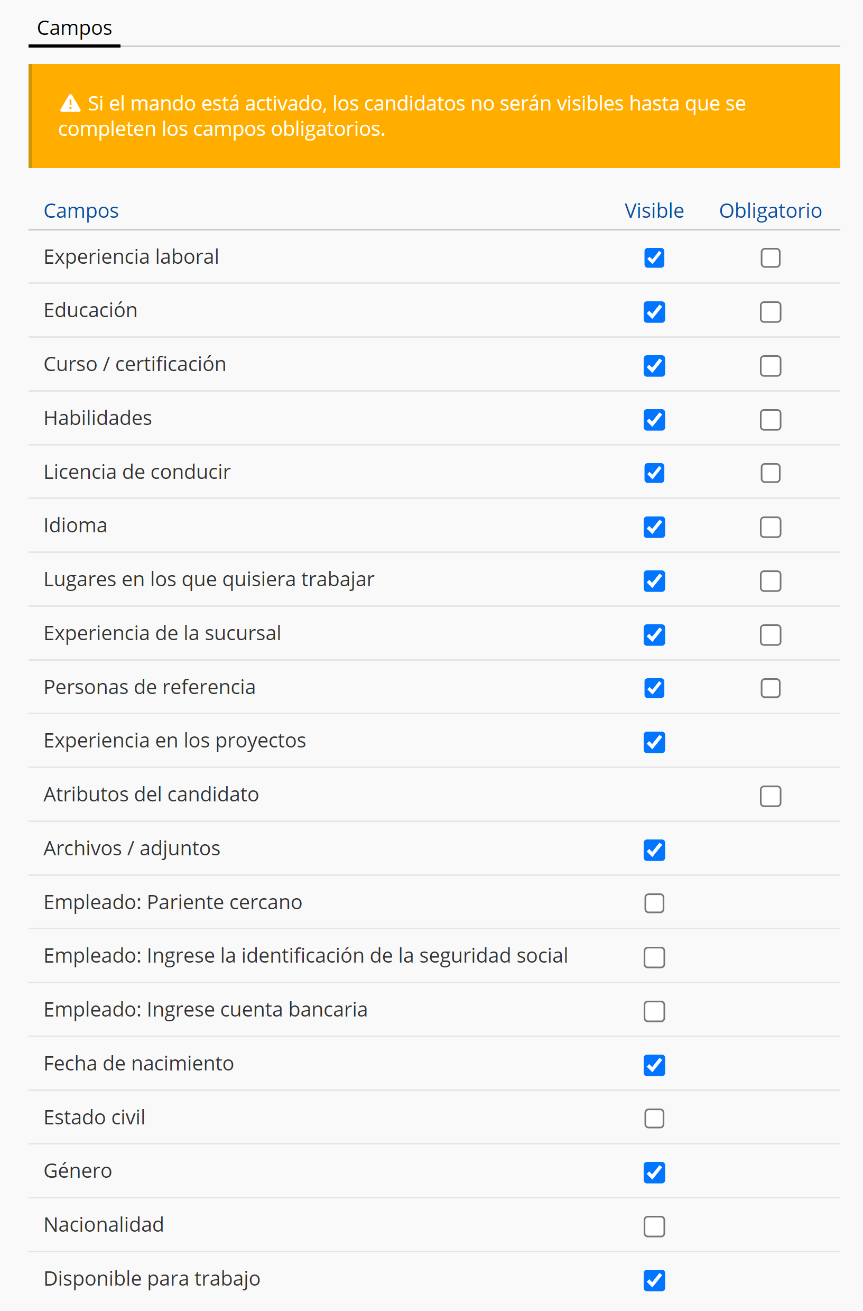Image resolution: width=863 pixels, height=1311 pixels.
Task: Uncheck Visible for Archivos / adjuntos
Action: tap(654, 850)
